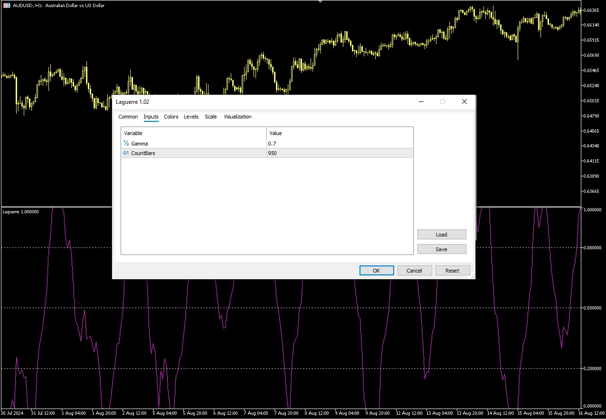Save input parameters to file
The image size is (606, 419).
(x=442, y=249)
